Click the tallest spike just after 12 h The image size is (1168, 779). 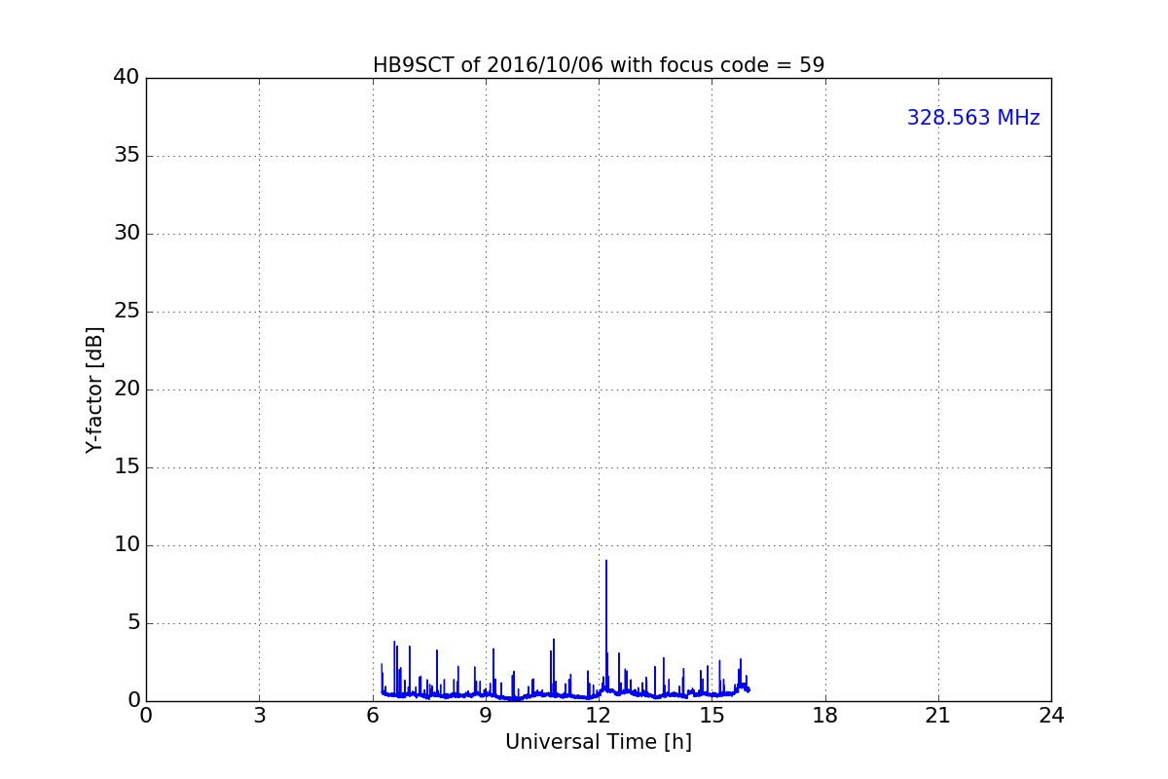[x=606, y=623]
